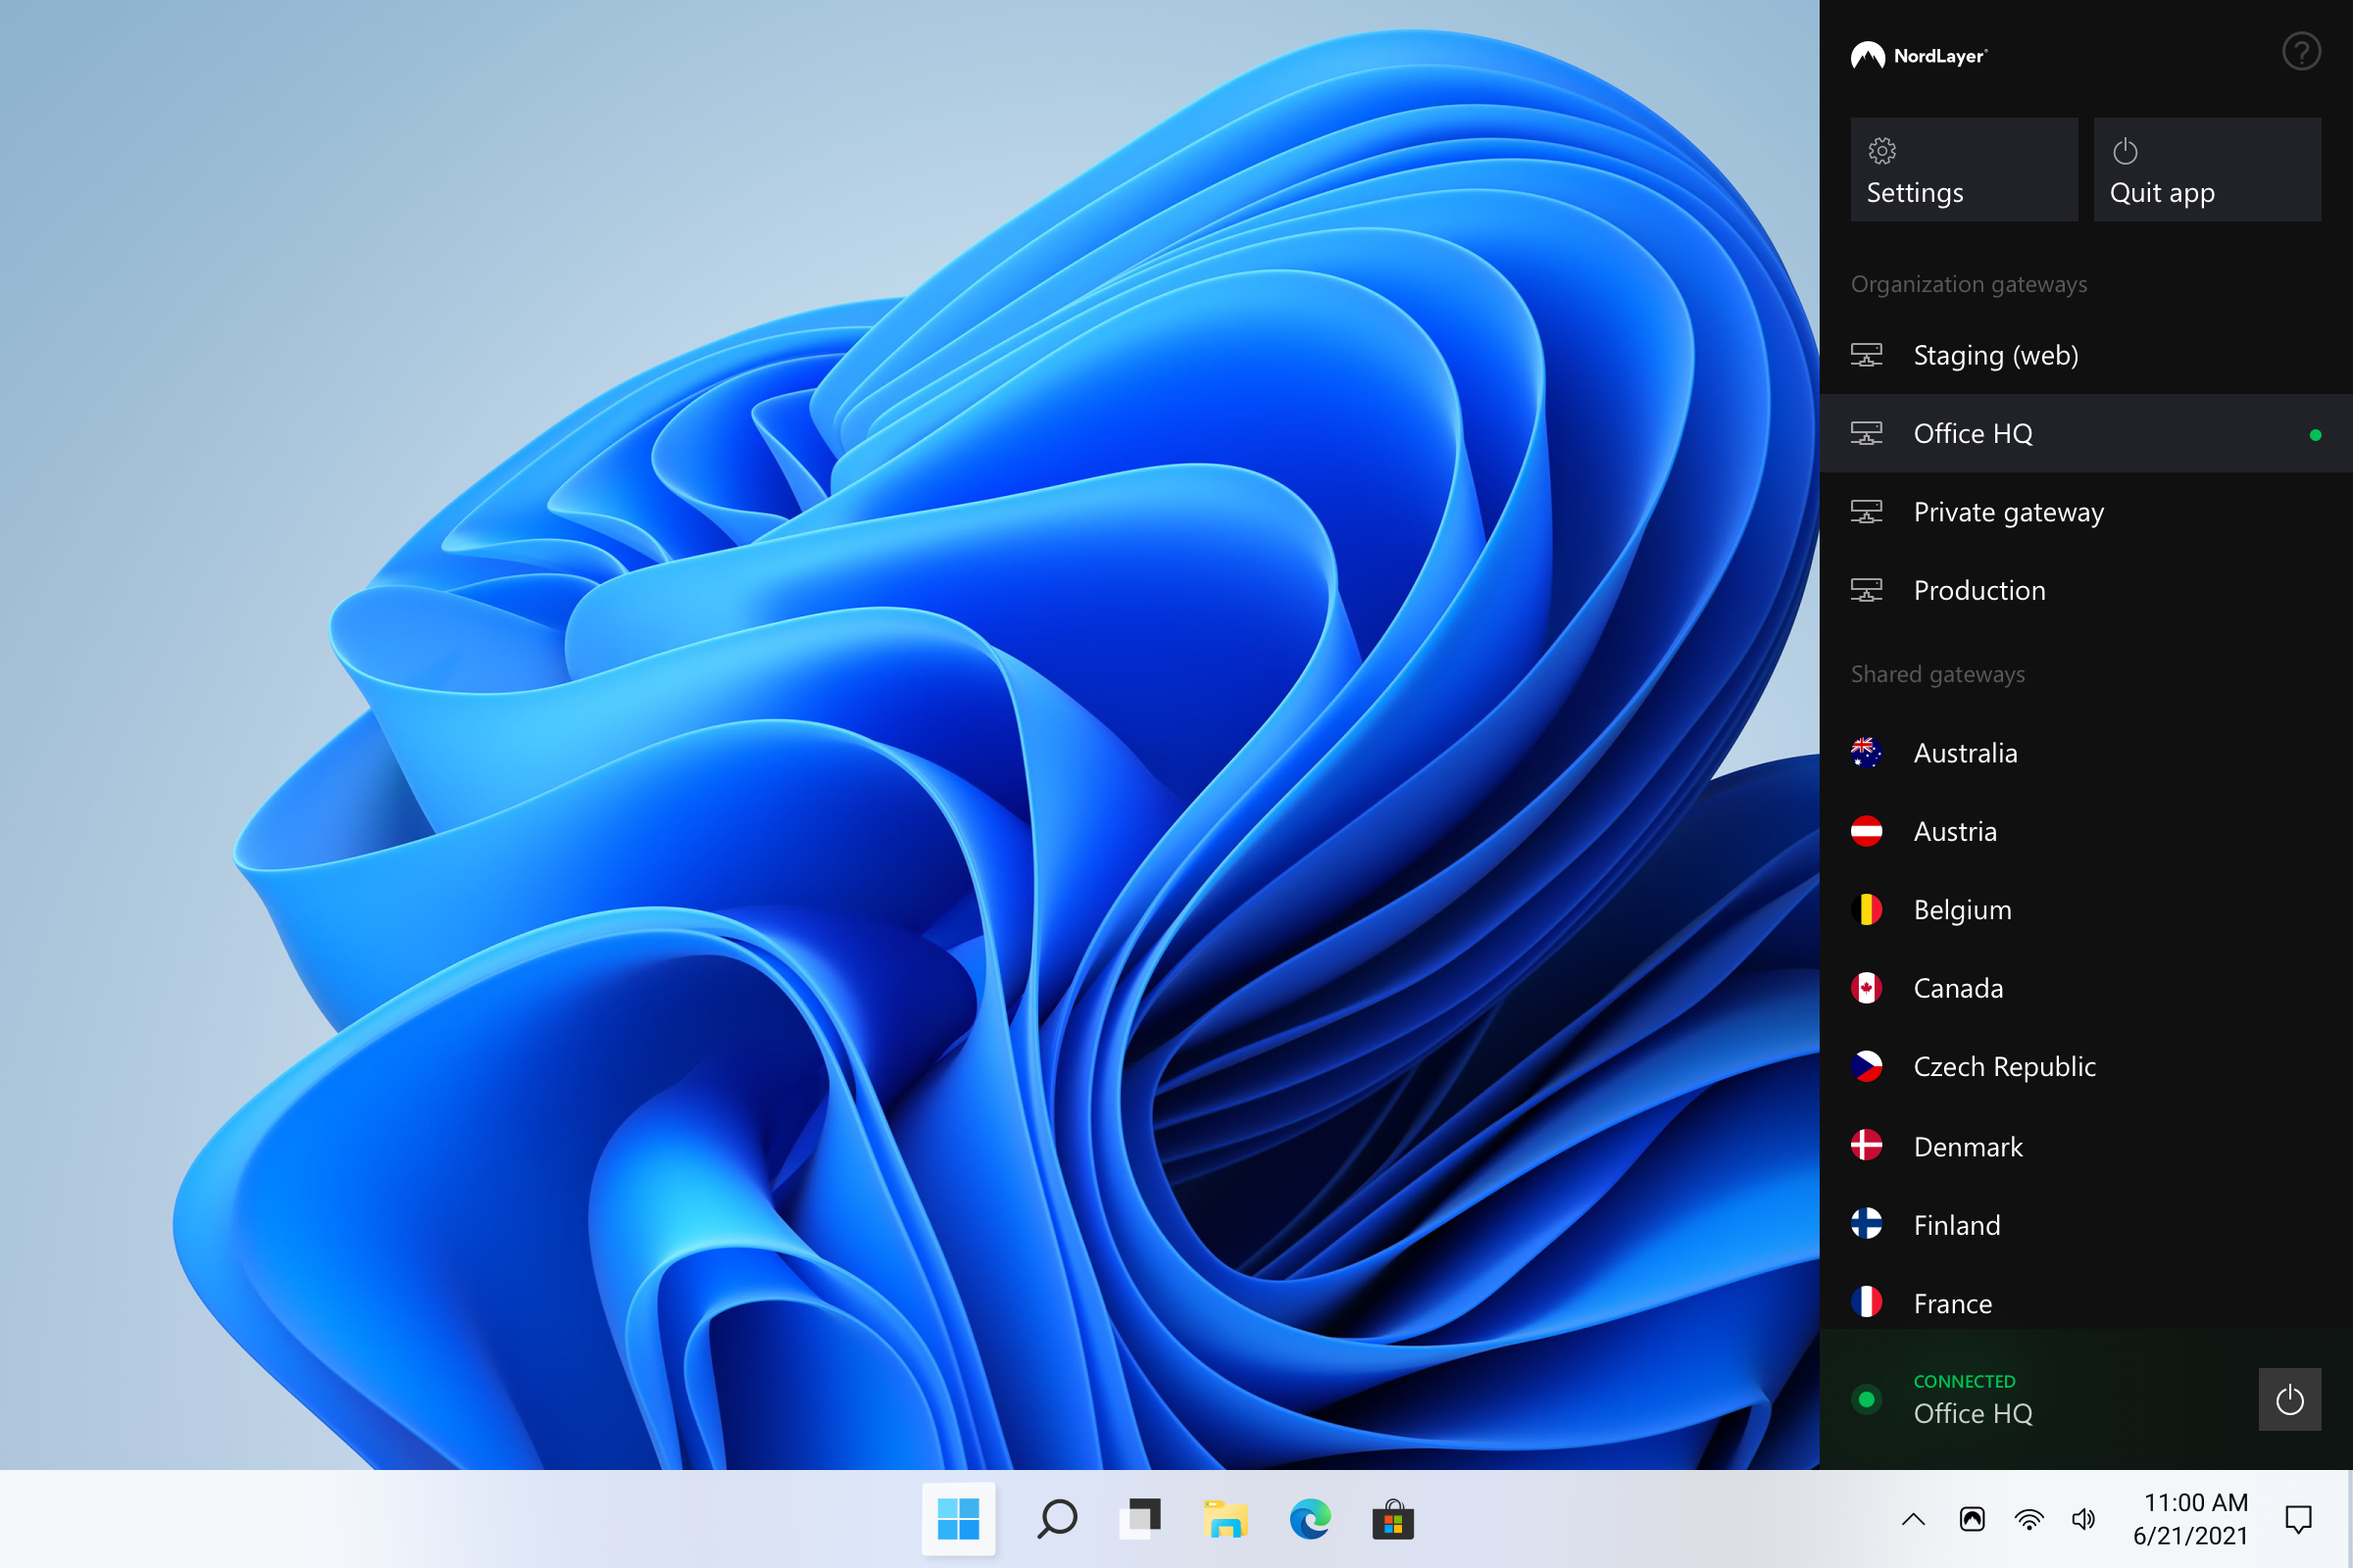Screen dimensions: 2353x1568
Task: Open the Windows Start menu
Action: [959, 1519]
